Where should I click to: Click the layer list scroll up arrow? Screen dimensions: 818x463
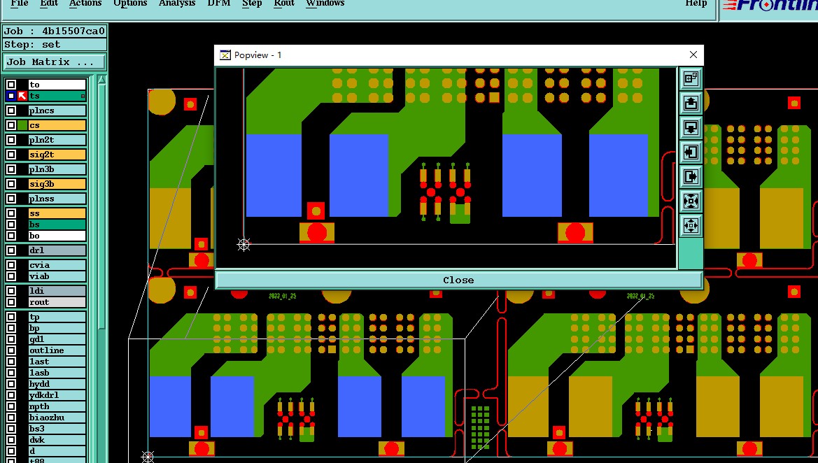point(101,80)
